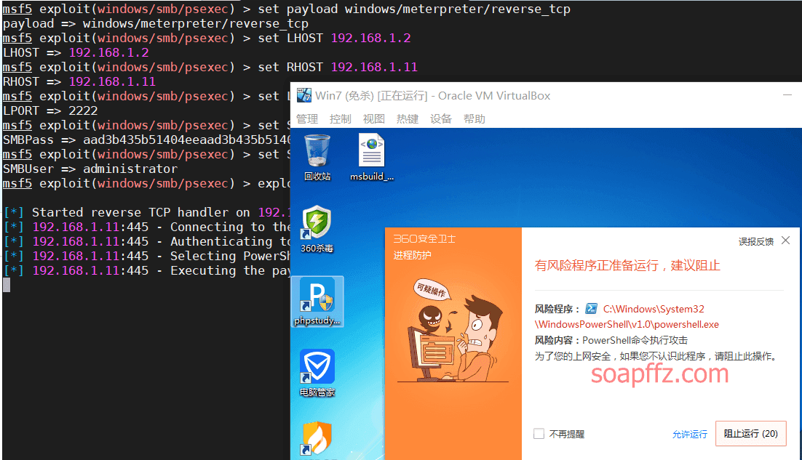Viewport: 802px width, 460px height.
Task: Click the 360安全卫士 popup title
Action: (424, 238)
